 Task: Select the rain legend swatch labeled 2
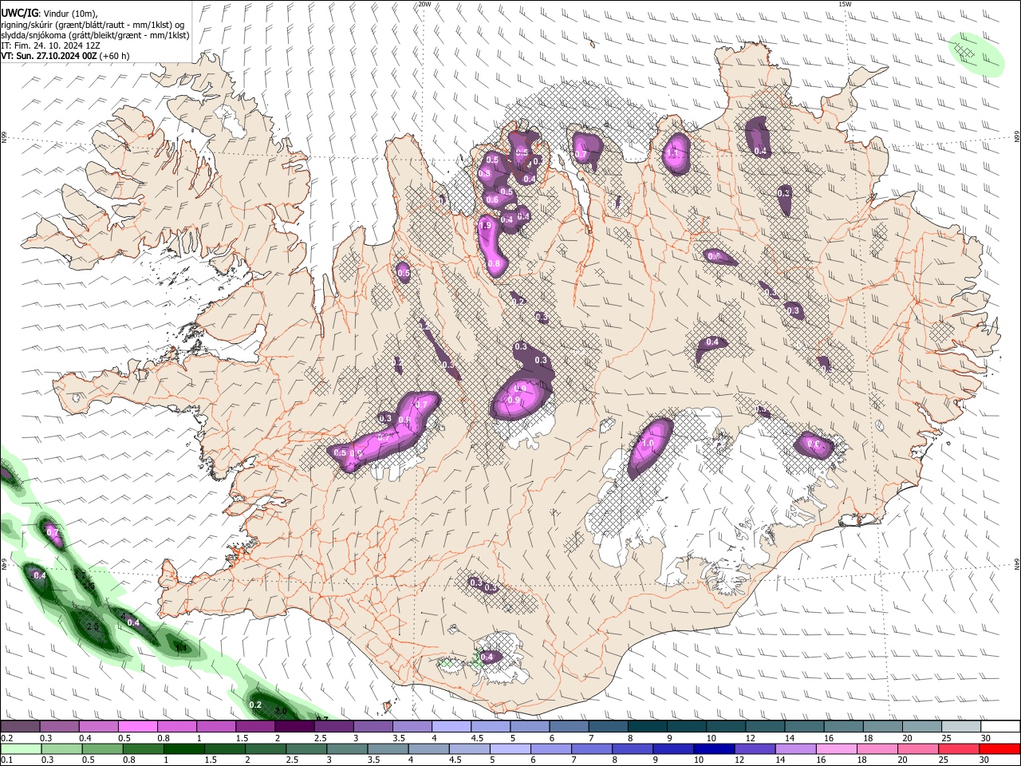(265, 748)
